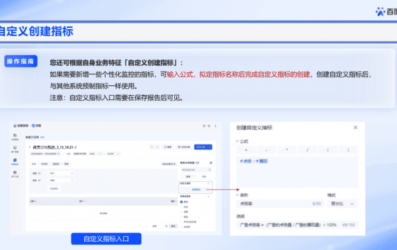The image size is (397, 250).
Task: Click the top sidebar icon under the logo
Action: click(15, 135)
